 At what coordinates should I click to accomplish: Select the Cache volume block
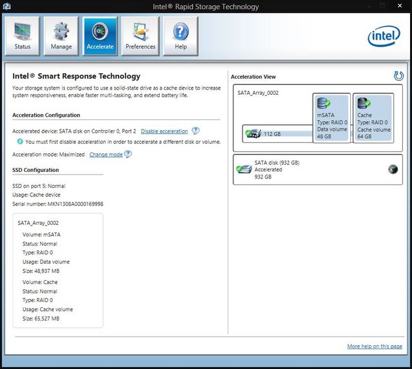tap(373, 118)
